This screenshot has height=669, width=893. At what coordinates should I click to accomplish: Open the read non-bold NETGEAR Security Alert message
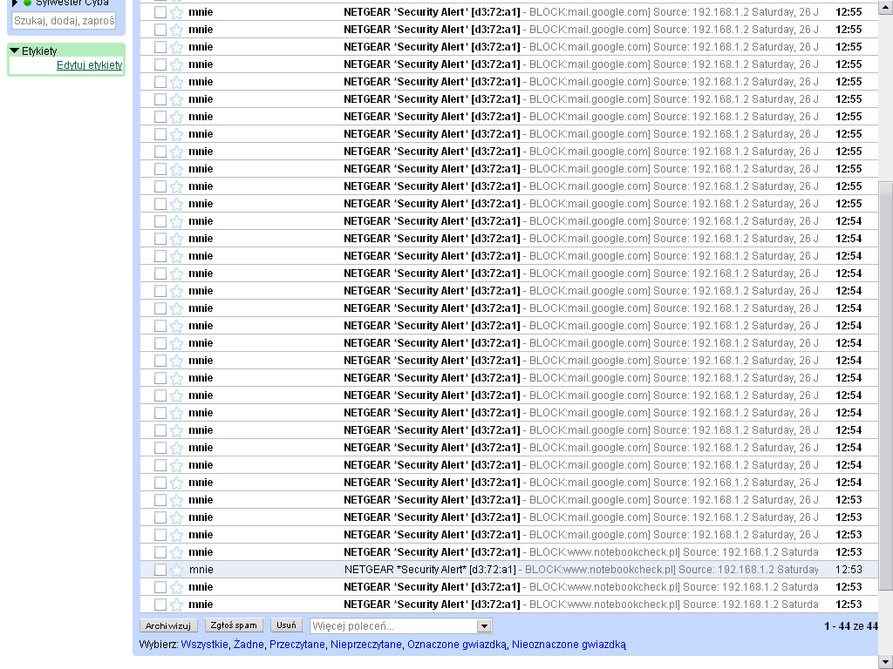[508, 570]
